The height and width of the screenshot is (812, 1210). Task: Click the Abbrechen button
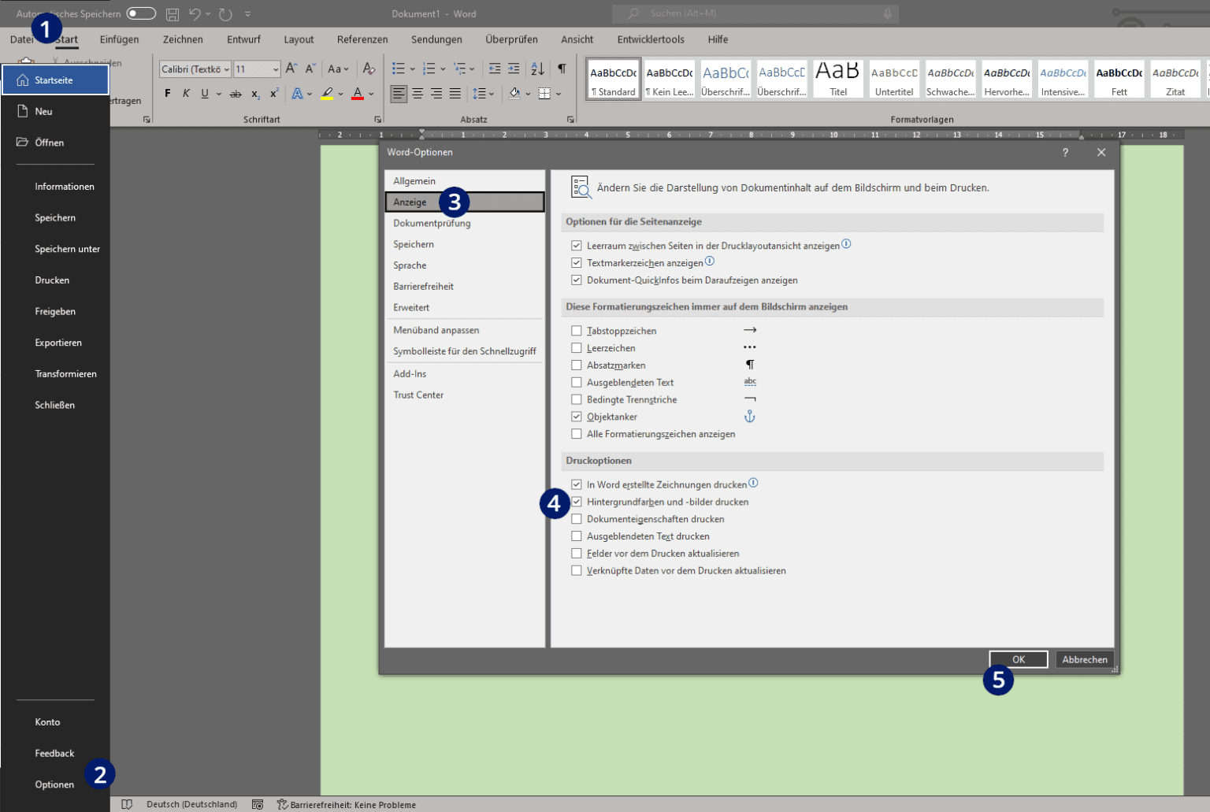1084,660
